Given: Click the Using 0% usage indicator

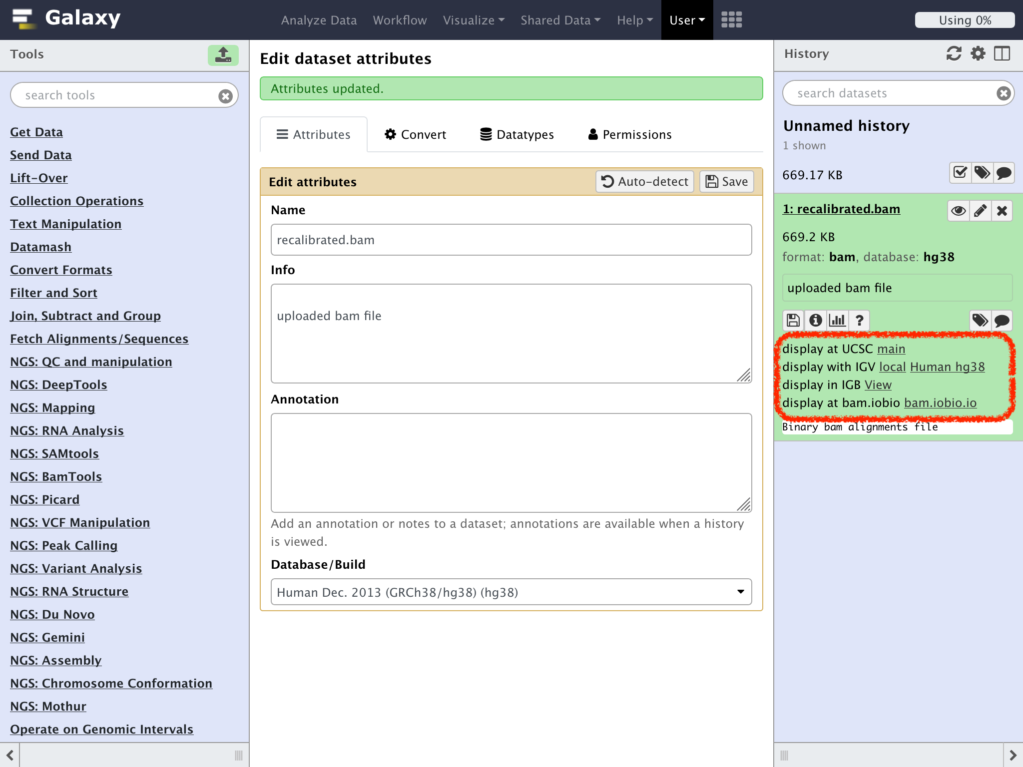Looking at the screenshot, I should (x=964, y=20).
